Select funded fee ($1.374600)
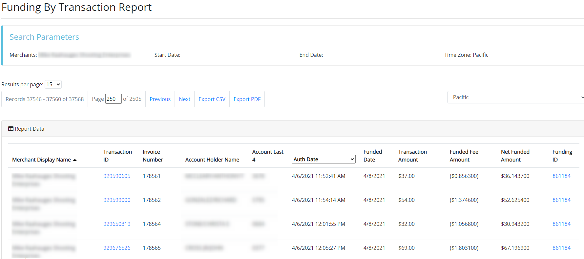Viewport: 584px width, 259px height. point(464,200)
